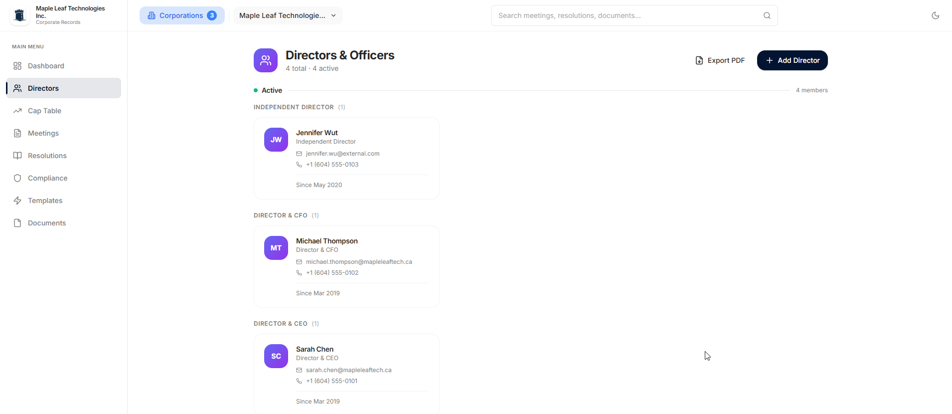Screen dimensions: 952x414
Task: Click the Add Director button
Action: coord(792,60)
